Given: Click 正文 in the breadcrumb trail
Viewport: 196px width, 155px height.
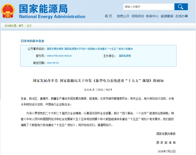Looking at the screenshot, I should pos(29,26).
